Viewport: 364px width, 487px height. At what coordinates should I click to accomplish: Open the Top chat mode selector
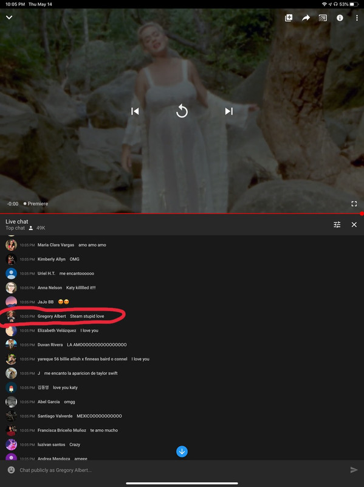15,228
